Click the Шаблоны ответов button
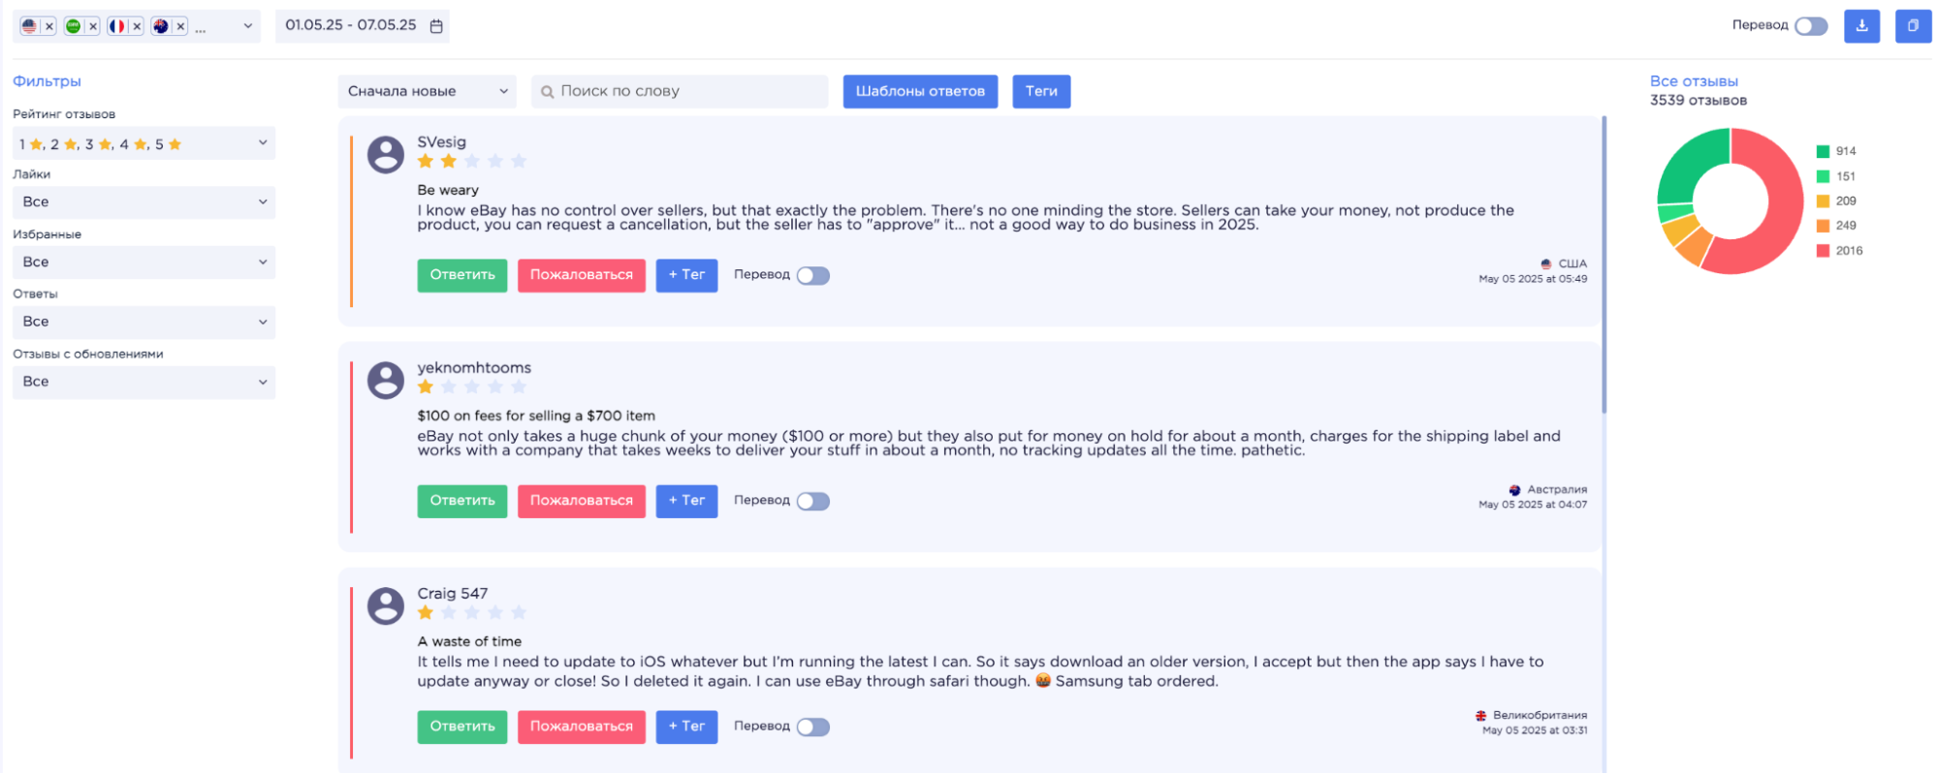Image resolution: width=1938 pixels, height=774 pixels. click(x=920, y=92)
